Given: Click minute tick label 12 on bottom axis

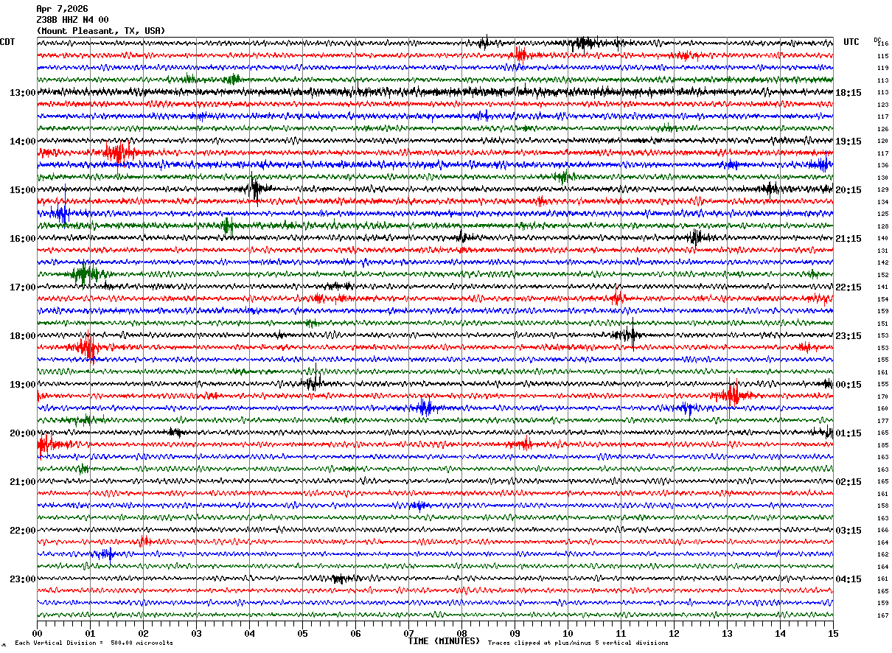Looking at the screenshot, I should tap(674, 633).
